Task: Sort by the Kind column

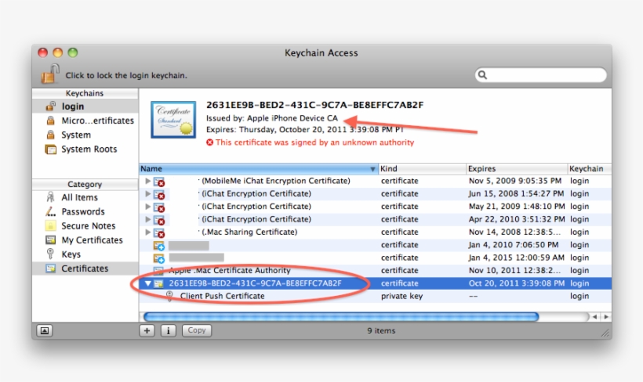Action: coord(422,168)
